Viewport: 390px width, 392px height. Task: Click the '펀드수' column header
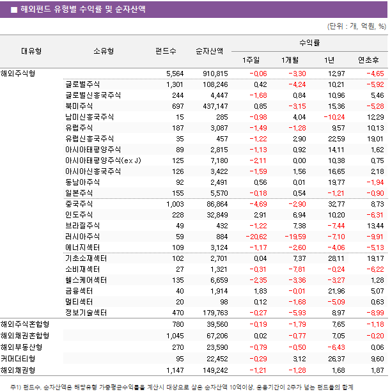(166, 51)
